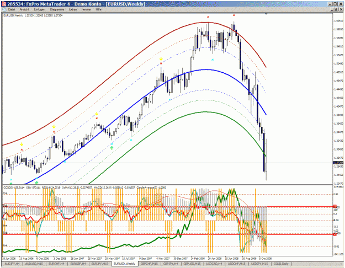Open the Fenster menu

[86, 9]
